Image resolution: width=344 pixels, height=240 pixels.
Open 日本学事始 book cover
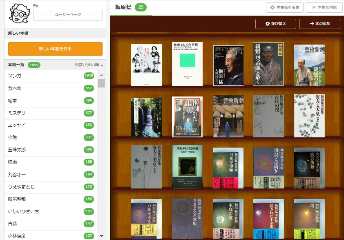click(228, 168)
